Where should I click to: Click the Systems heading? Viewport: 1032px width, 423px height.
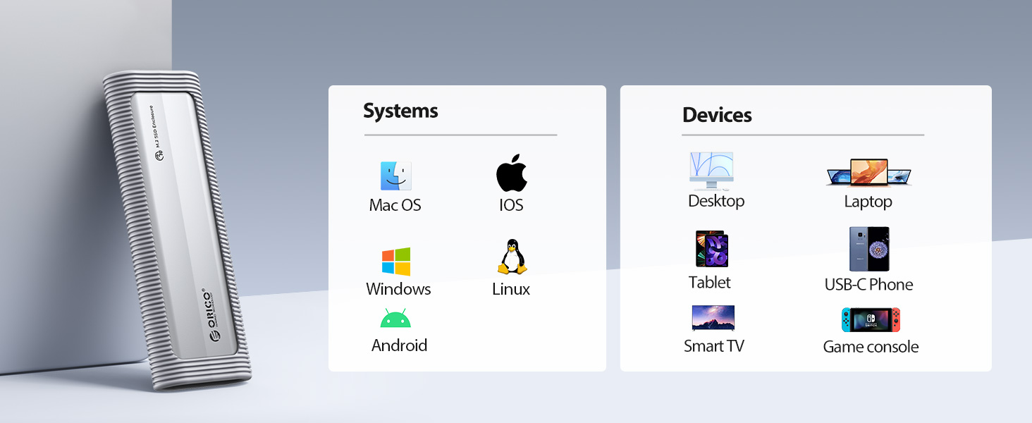coord(400,111)
